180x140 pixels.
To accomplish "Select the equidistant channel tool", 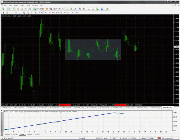I will pyautogui.click(x=24, y=13).
